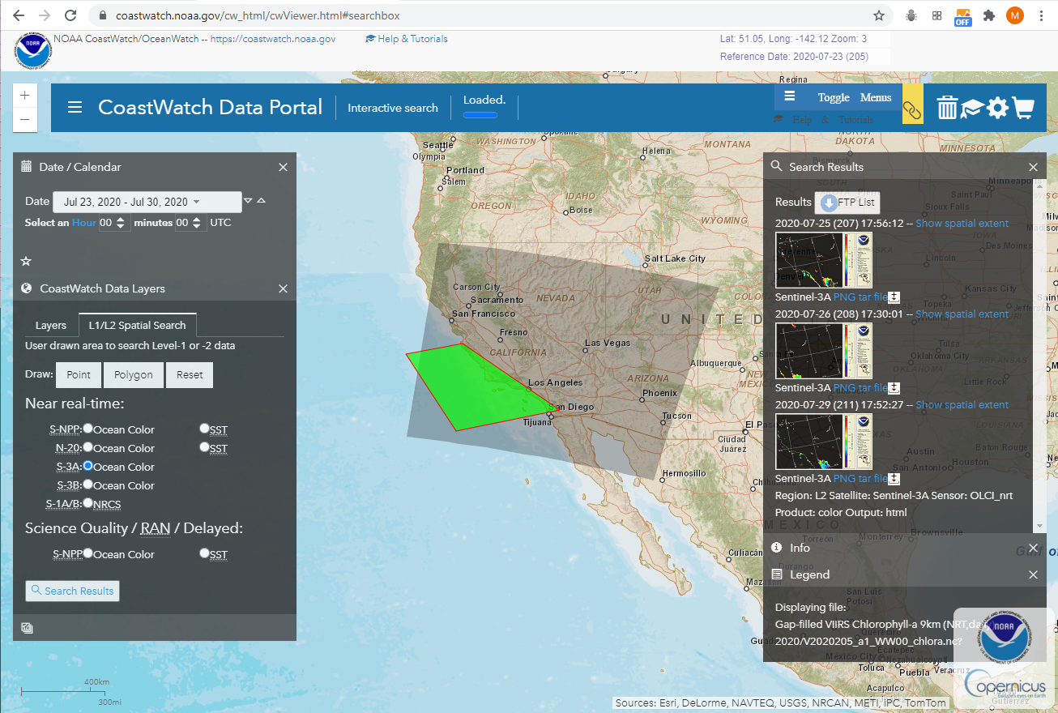The height and width of the screenshot is (713, 1058).
Task: Select S-NPP SST near real-time radio
Action: pos(204,429)
